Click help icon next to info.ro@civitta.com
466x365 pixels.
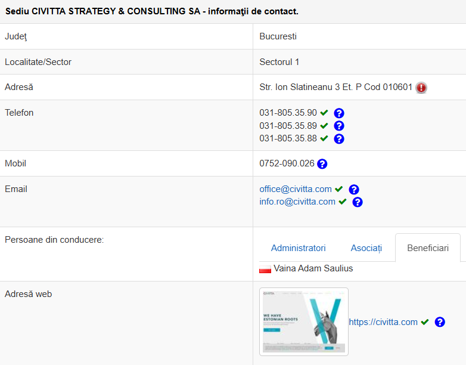pyautogui.click(x=357, y=202)
